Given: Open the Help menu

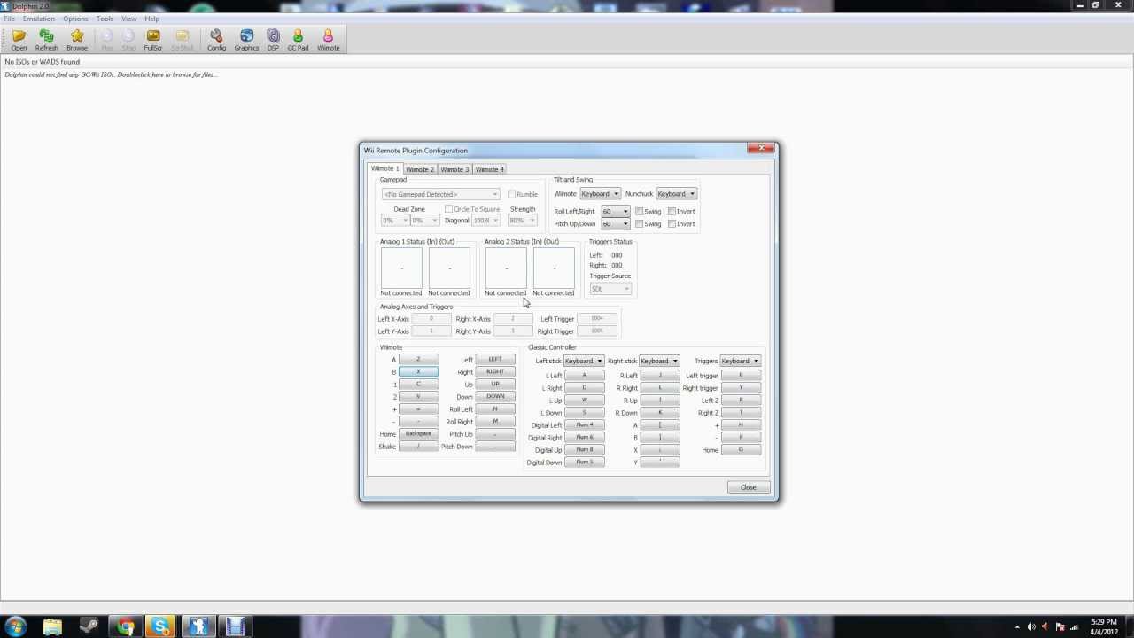Looking at the screenshot, I should click(x=152, y=19).
